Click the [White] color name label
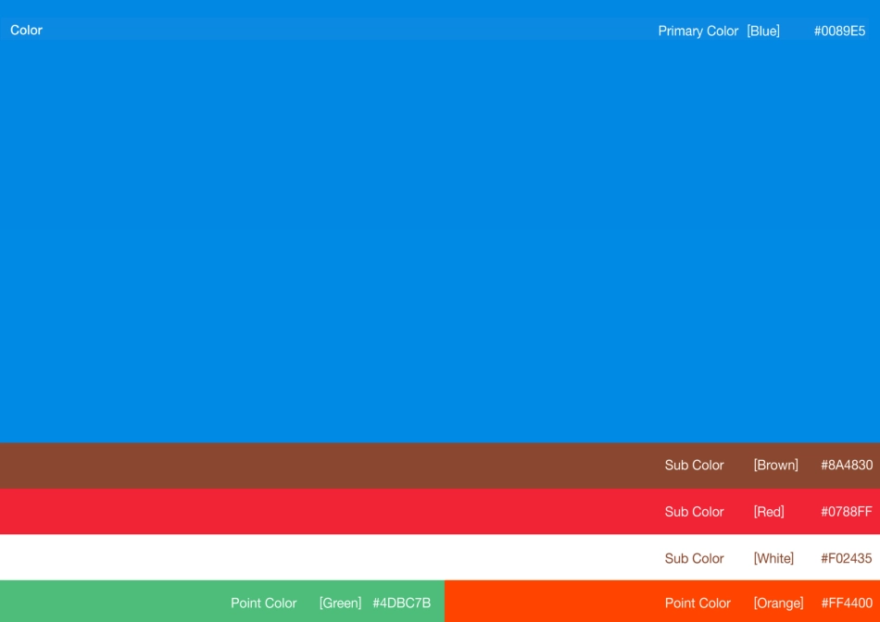880x622 pixels. (x=773, y=558)
